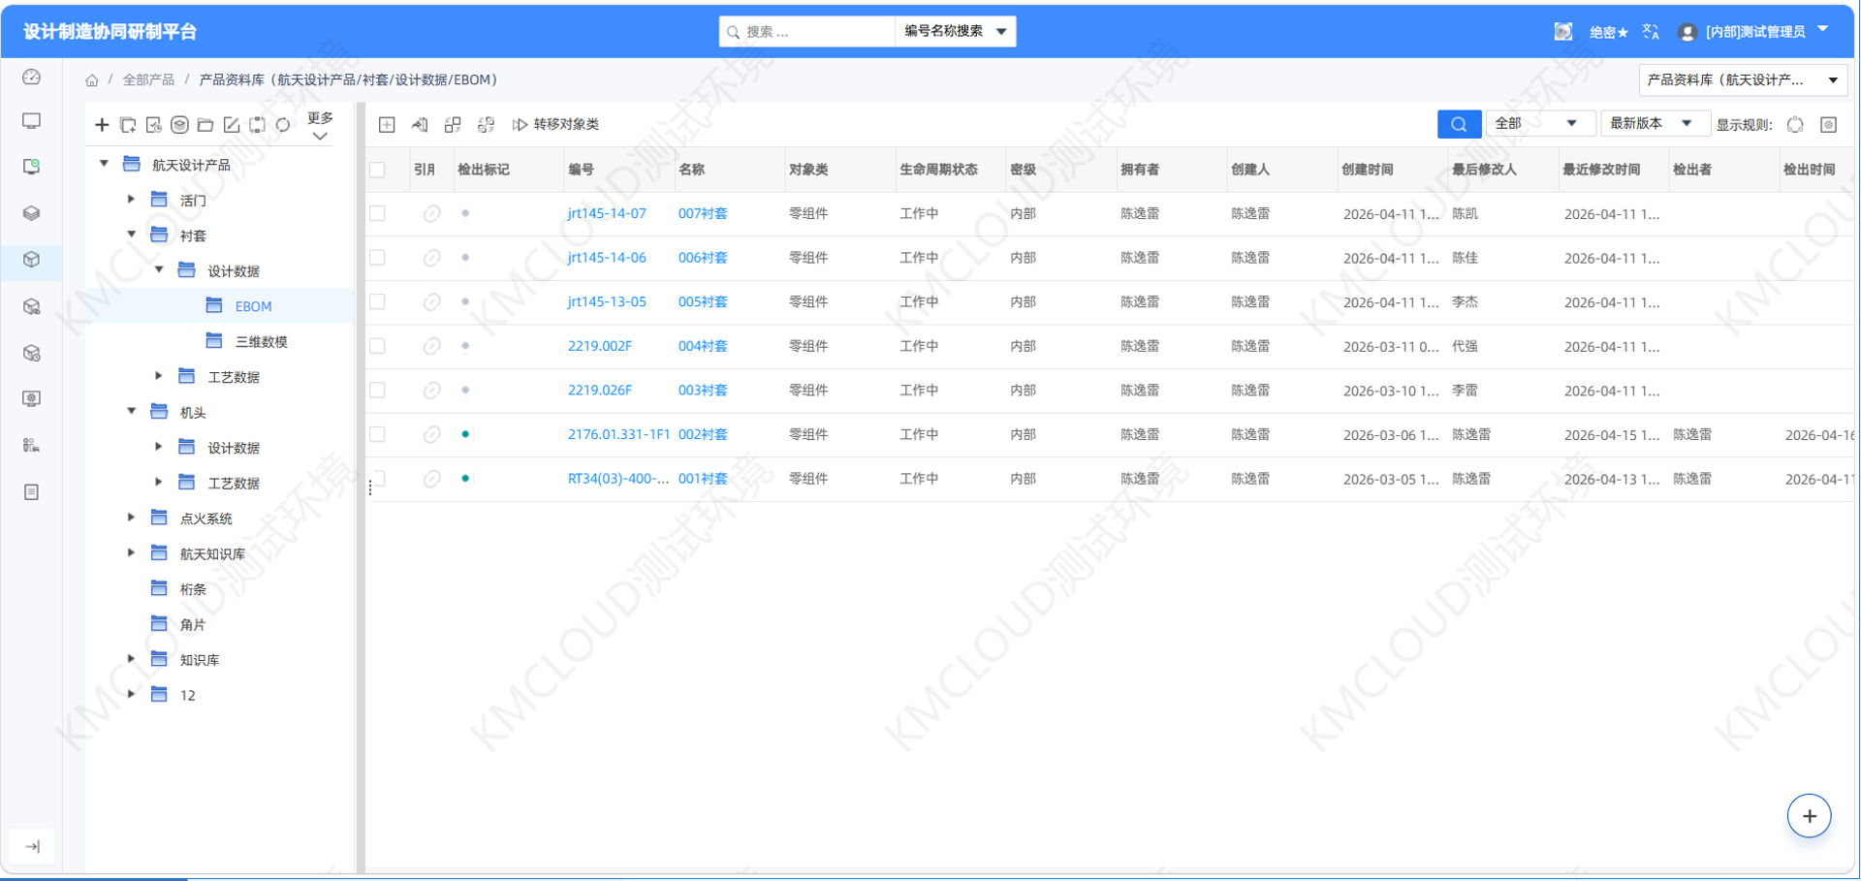Open the monitor icon in left sidebar
Screen dimensions: 1861x881
click(x=32, y=121)
